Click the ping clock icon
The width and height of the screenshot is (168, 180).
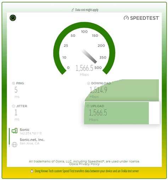click(13, 83)
